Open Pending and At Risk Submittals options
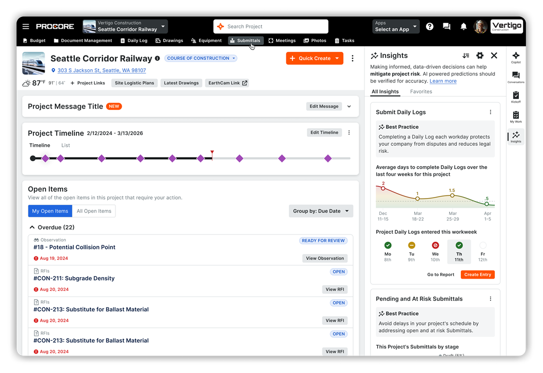The width and height of the screenshot is (543, 373). pos(490,299)
